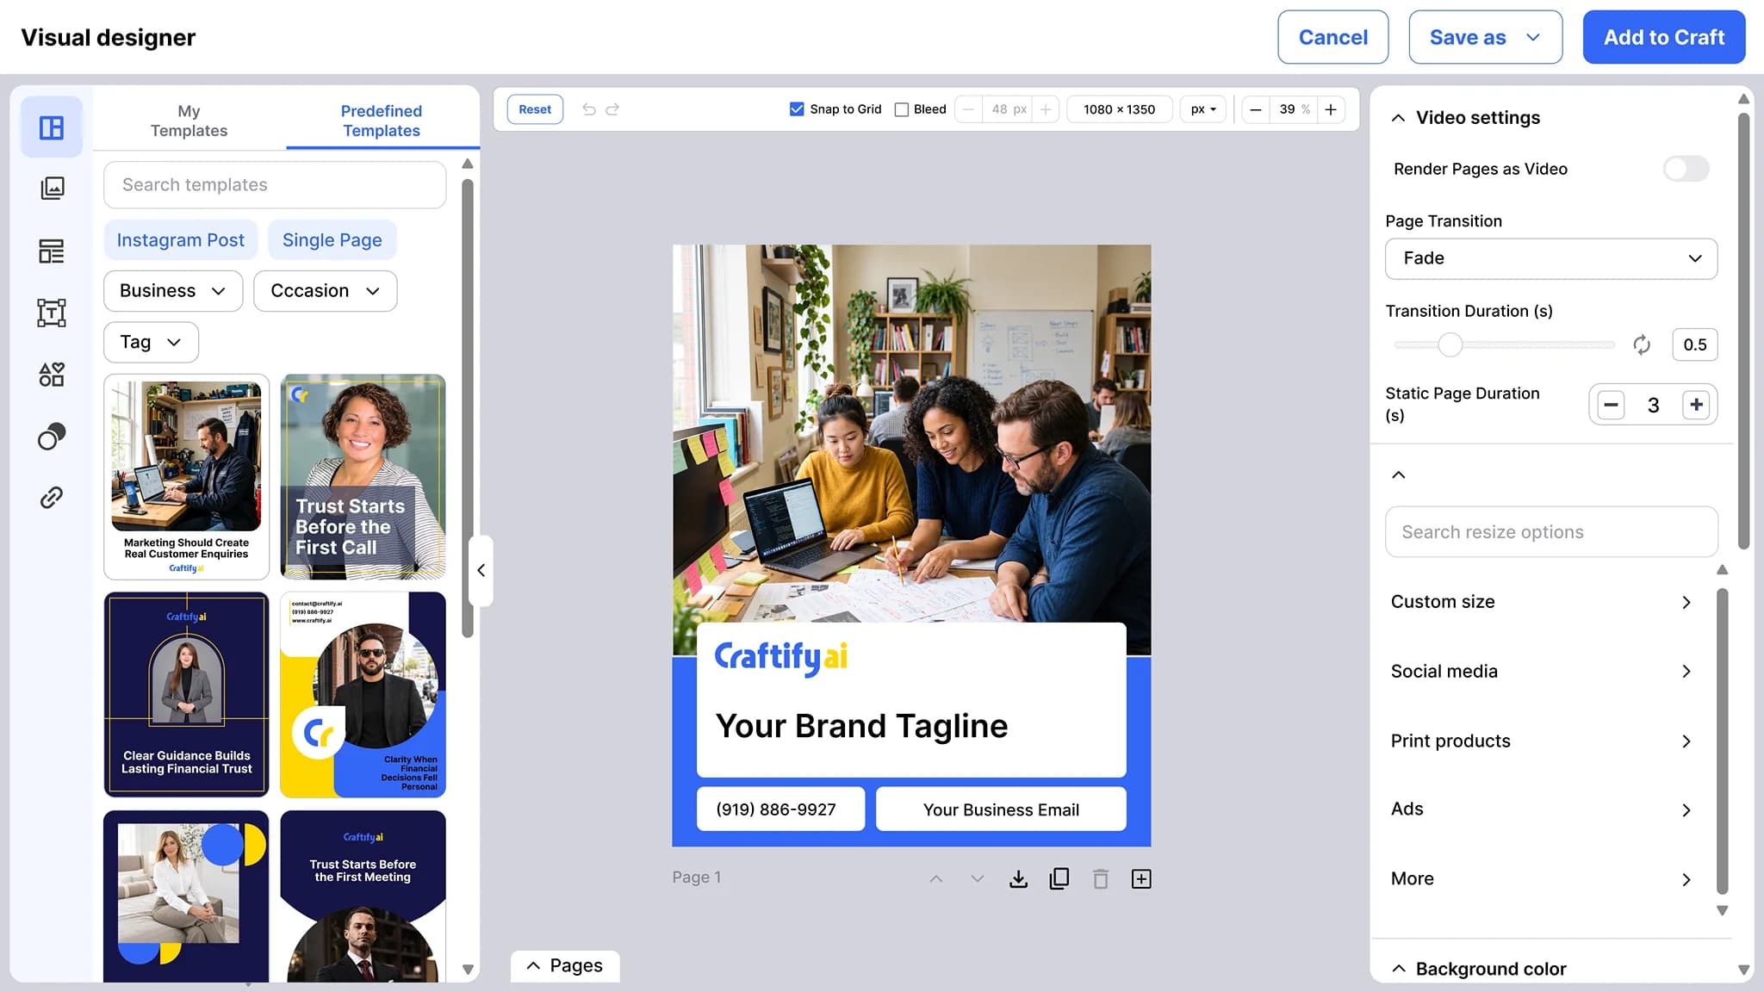Image resolution: width=1764 pixels, height=992 pixels.
Task: Open the images gallery sidebar icon
Action: (52, 189)
